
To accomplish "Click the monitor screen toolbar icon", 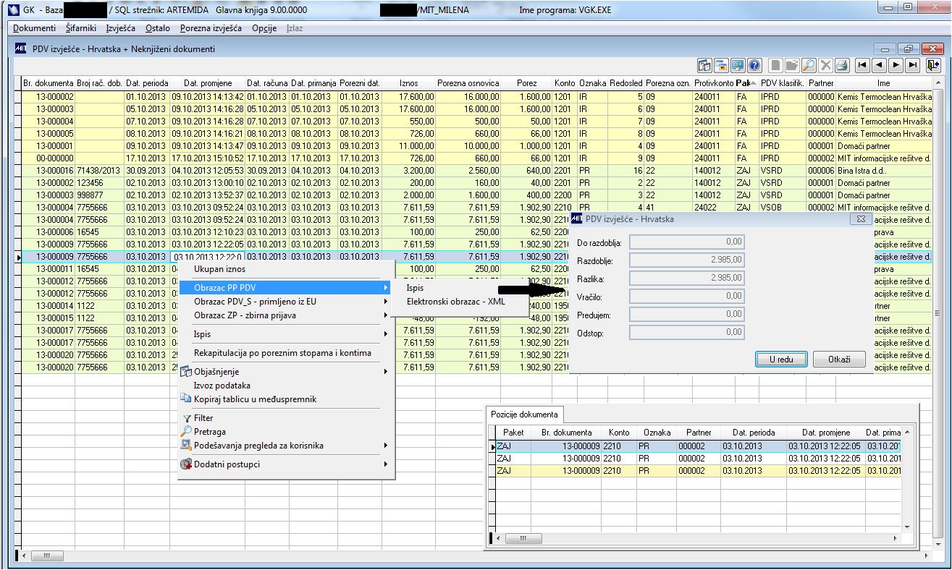I will [x=737, y=65].
